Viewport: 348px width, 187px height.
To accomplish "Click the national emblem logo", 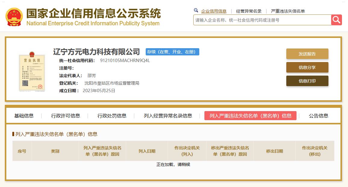I will tap(14, 17).
